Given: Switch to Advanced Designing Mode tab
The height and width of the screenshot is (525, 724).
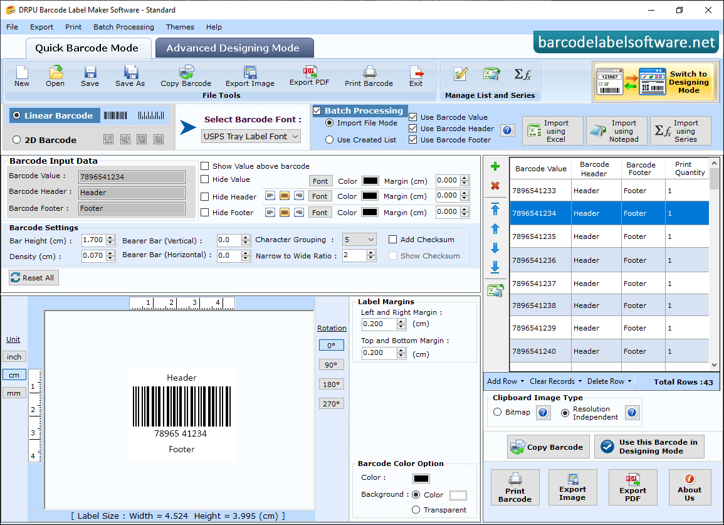Looking at the screenshot, I should pos(234,48).
